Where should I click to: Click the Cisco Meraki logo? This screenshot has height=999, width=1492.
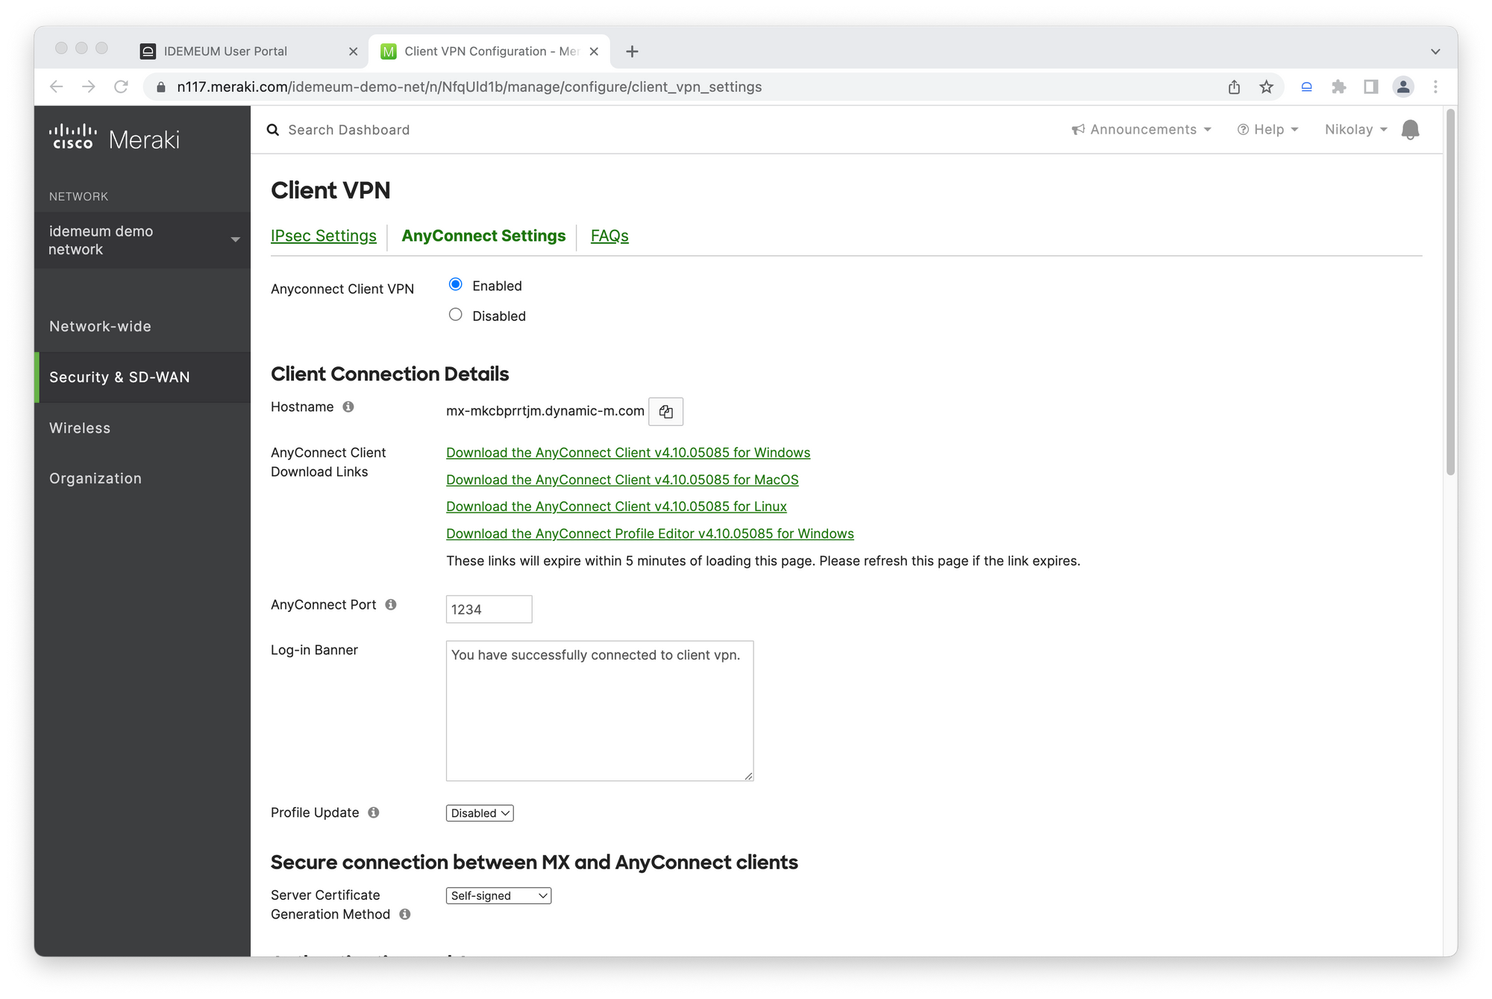pos(114,138)
